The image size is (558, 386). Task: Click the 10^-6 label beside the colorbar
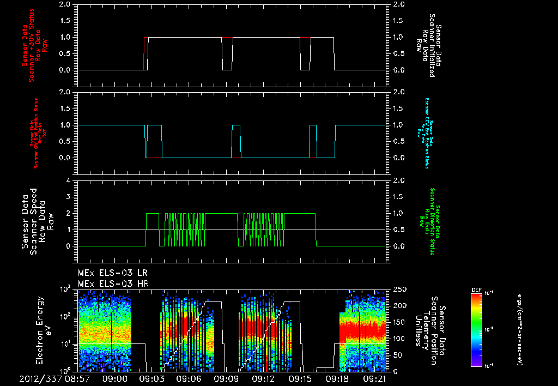489,366
